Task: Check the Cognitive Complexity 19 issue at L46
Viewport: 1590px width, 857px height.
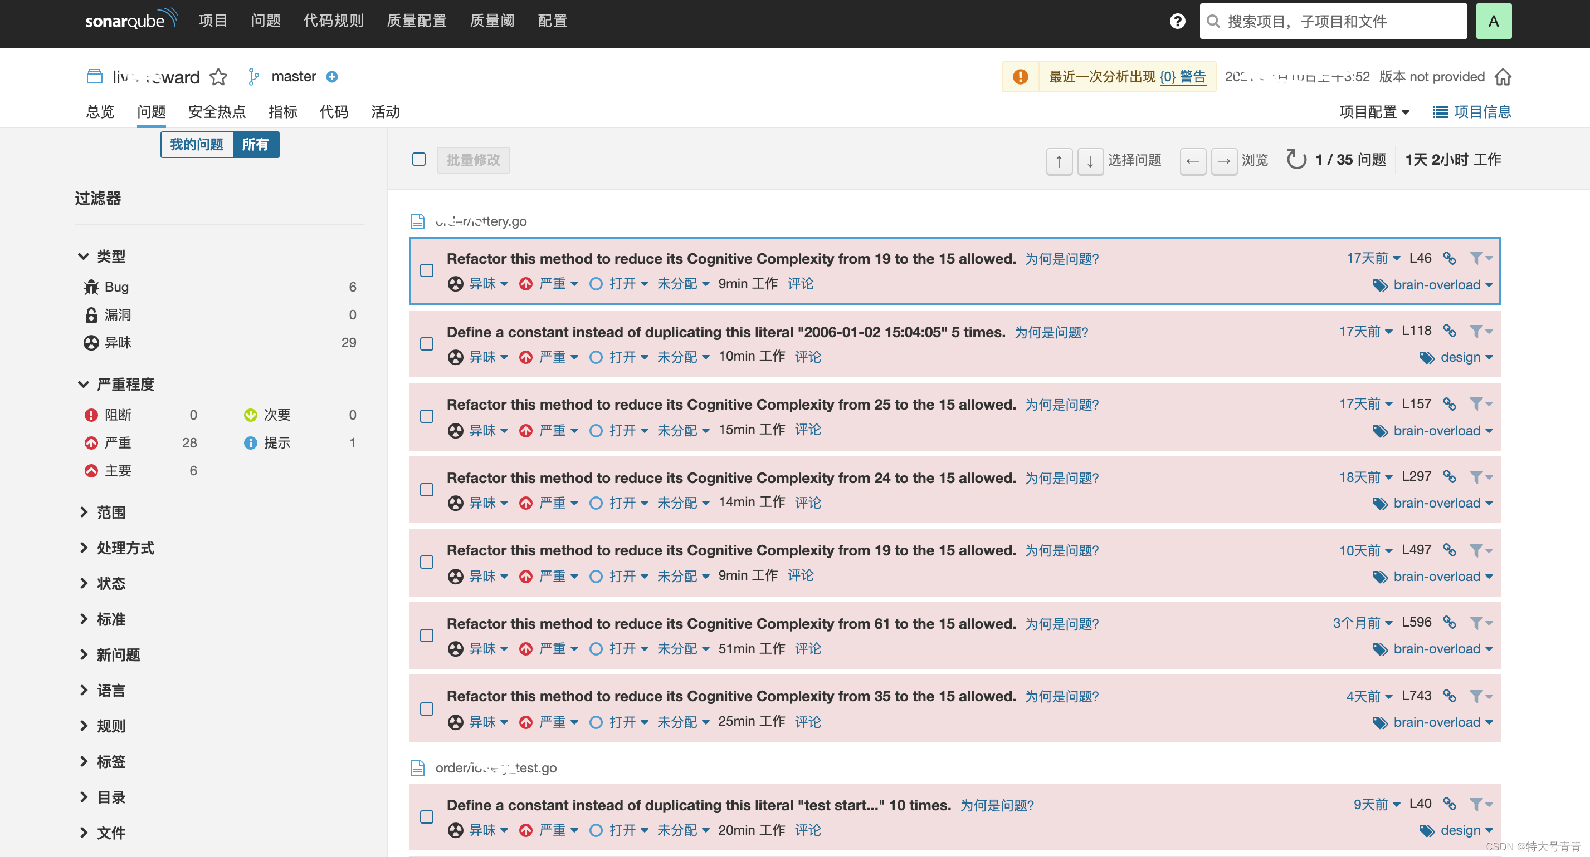Action: click(x=427, y=270)
